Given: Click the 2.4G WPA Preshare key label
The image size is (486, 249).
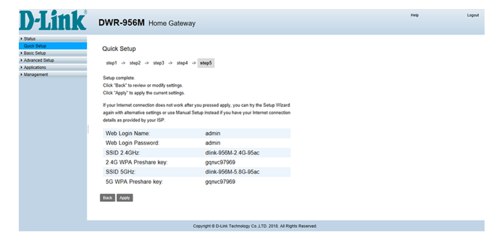Looking at the screenshot, I should coord(136,163).
